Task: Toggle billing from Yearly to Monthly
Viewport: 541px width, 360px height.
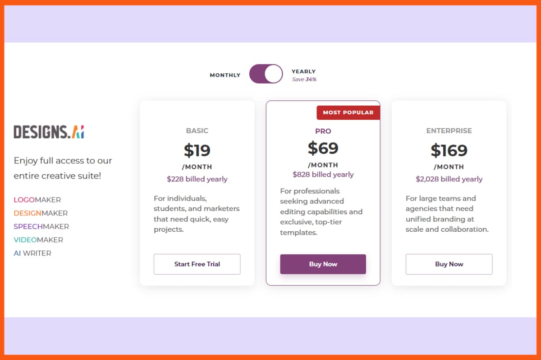Action: (266, 74)
